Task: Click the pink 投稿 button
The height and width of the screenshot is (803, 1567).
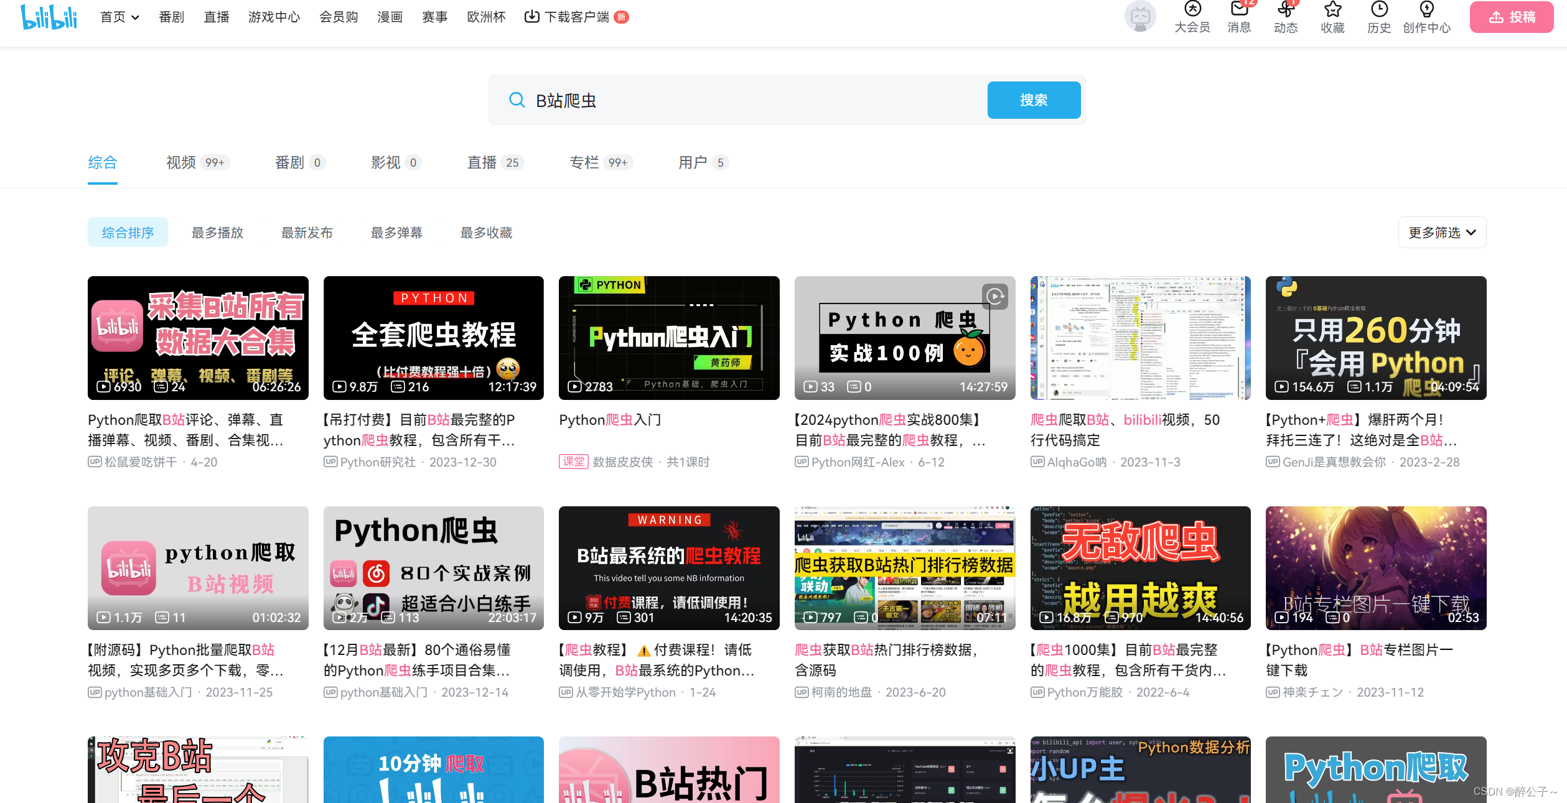Action: (x=1511, y=17)
